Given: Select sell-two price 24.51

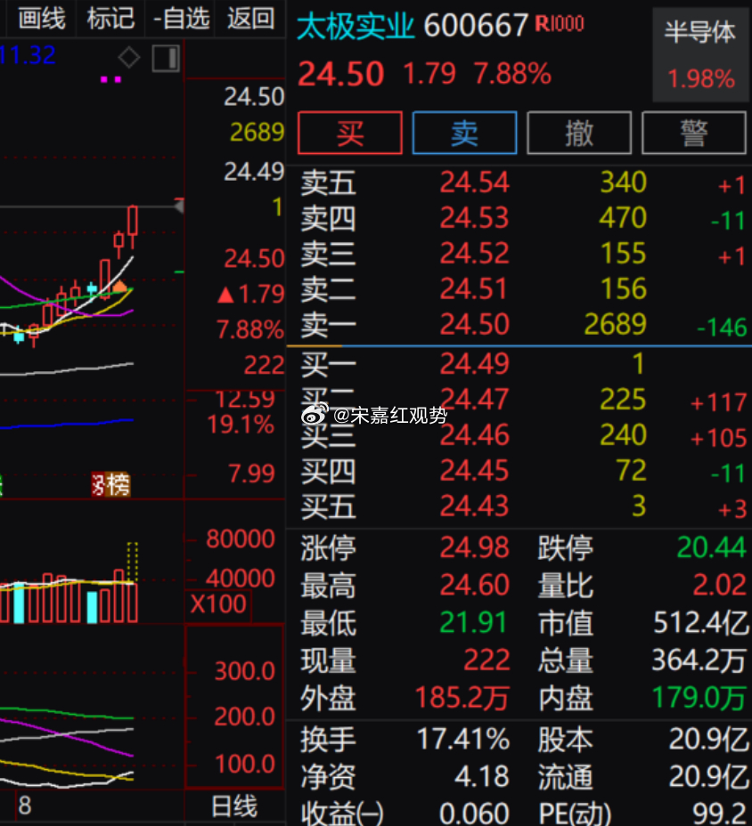Looking at the screenshot, I should point(473,288).
